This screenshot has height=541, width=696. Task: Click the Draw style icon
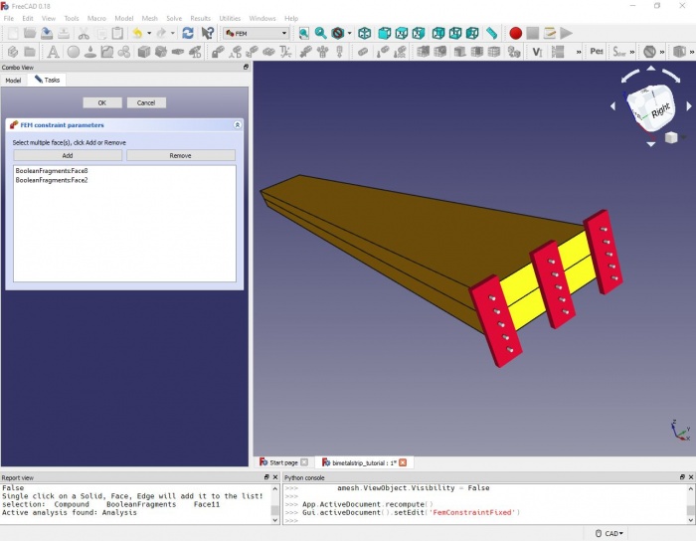click(x=338, y=33)
